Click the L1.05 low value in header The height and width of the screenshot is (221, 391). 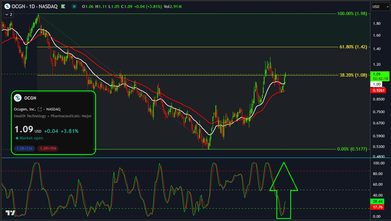[x=113, y=7]
